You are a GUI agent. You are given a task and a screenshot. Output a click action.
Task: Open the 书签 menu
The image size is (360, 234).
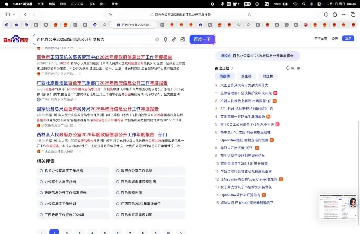pyautogui.click(x=92, y=4)
